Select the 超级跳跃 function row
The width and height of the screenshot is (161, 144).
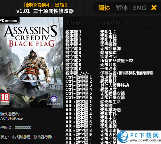[x=108, y=81]
